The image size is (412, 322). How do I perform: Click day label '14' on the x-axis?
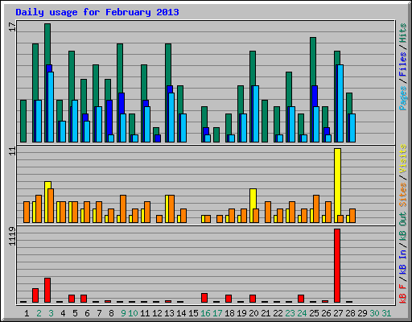coord(181,313)
